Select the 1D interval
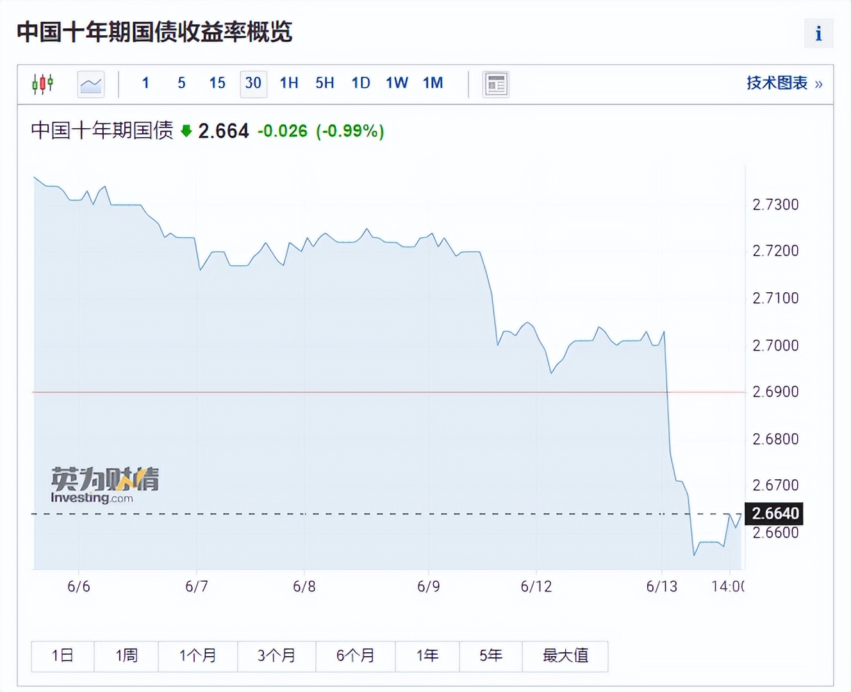The height and width of the screenshot is (692, 851). (x=361, y=83)
